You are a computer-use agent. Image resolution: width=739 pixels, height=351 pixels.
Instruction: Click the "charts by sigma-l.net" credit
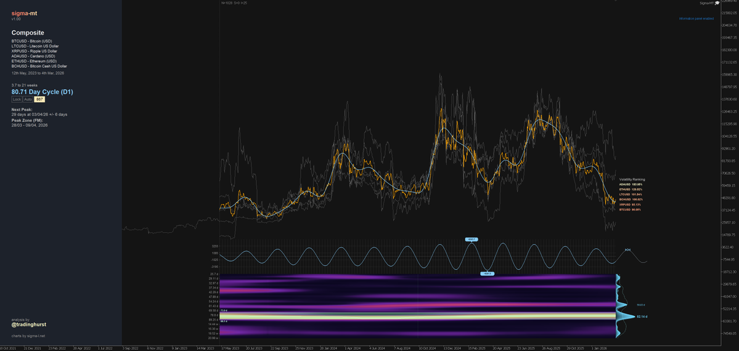(28, 336)
